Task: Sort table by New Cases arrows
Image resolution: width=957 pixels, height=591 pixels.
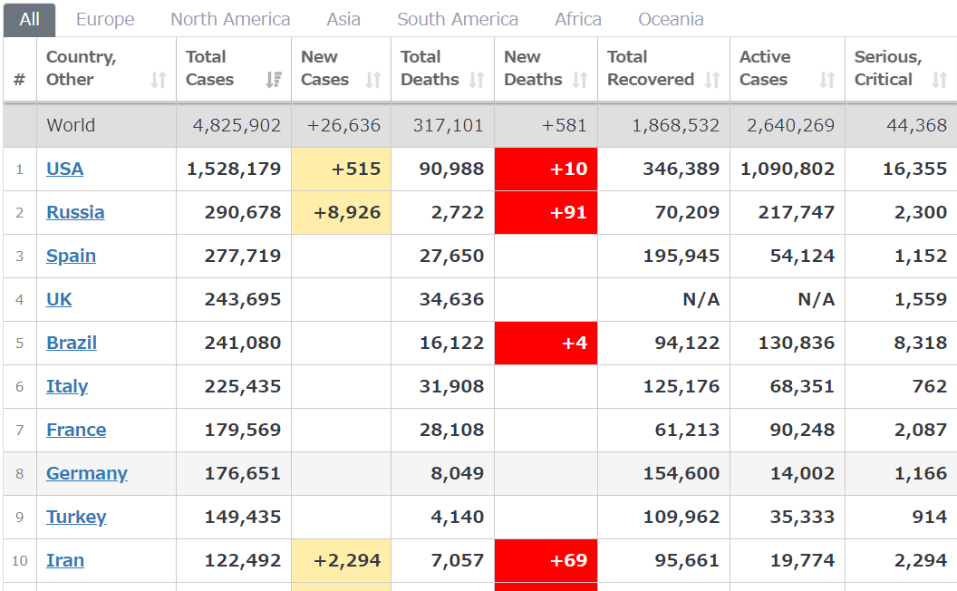Action: (372, 80)
